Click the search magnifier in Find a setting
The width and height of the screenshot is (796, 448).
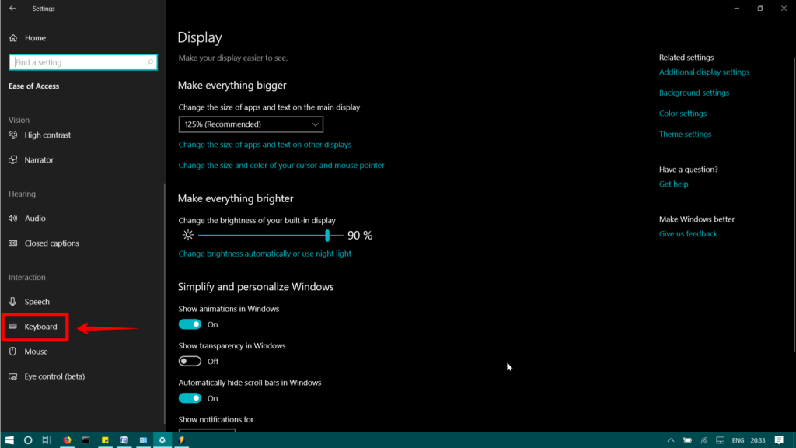(150, 62)
